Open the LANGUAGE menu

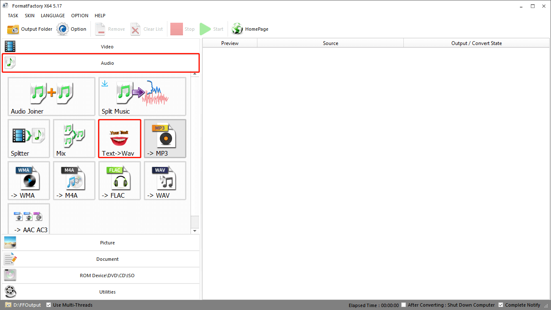[x=53, y=16]
